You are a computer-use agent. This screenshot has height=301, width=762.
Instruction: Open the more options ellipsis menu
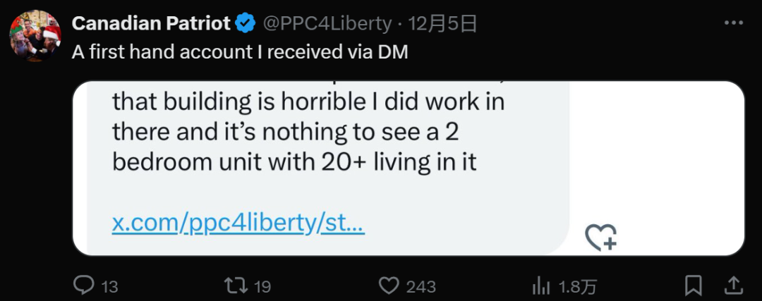click(x=733, y=23)
